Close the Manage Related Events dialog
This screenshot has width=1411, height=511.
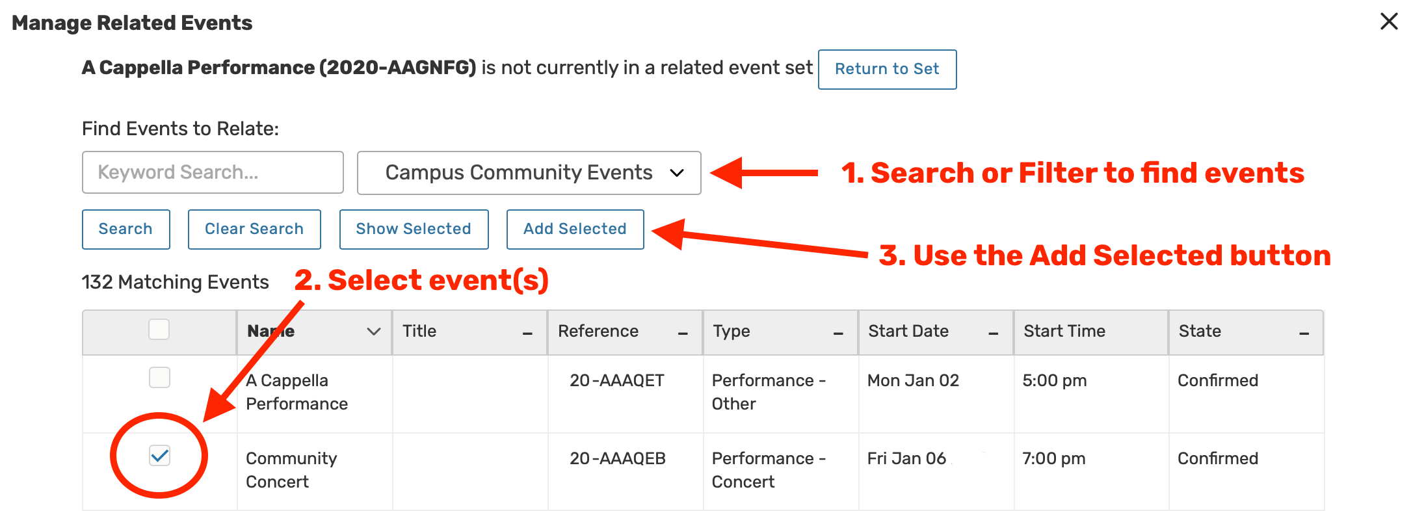pos(1388,21)
